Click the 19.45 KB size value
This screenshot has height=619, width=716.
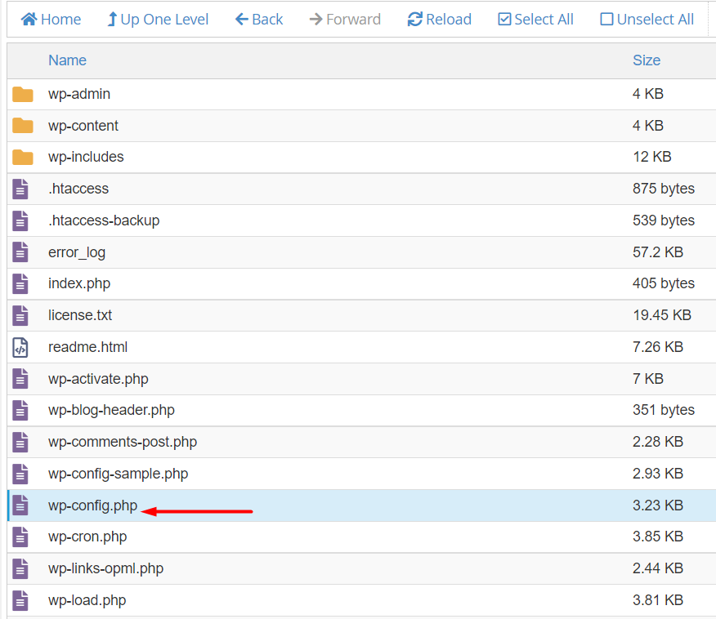(662, 315)
